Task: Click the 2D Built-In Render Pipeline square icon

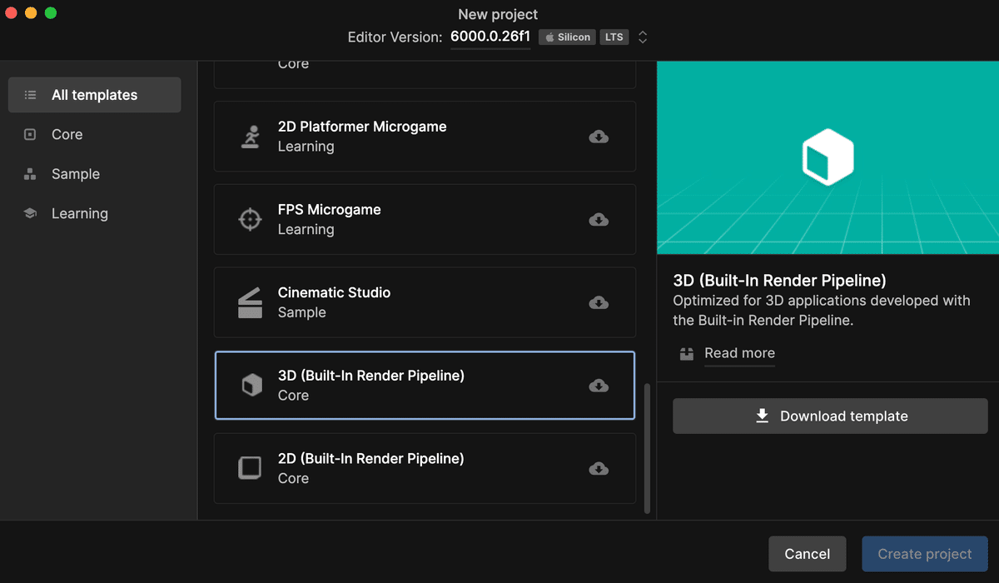Action: click(250, 468)
